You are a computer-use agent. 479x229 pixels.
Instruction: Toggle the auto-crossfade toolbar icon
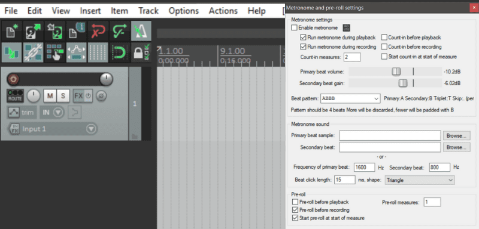click(11, 52)
